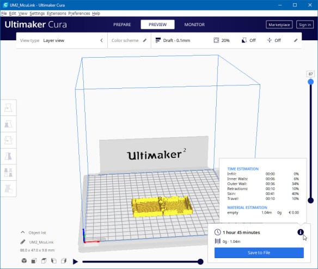Click the support Off icon

(x=244, y=40)
